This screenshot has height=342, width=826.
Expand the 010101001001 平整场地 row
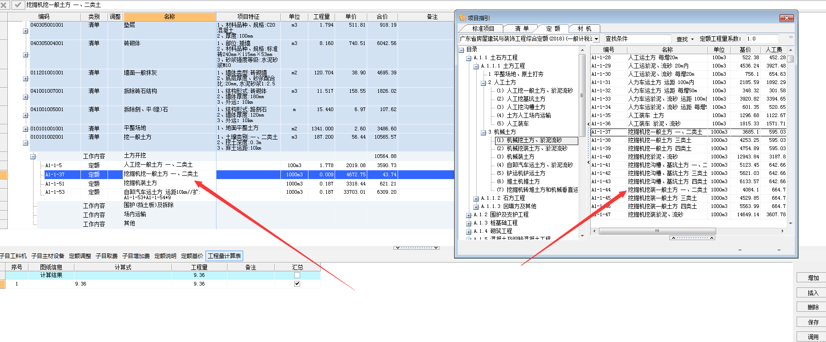26,129
